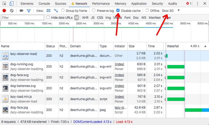Select the dog-battersea.svg request name
The image size is (209, 125).
[x=23, y=86]
